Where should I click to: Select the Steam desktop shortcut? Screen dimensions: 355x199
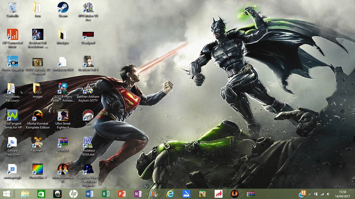(x=63, y=10)
